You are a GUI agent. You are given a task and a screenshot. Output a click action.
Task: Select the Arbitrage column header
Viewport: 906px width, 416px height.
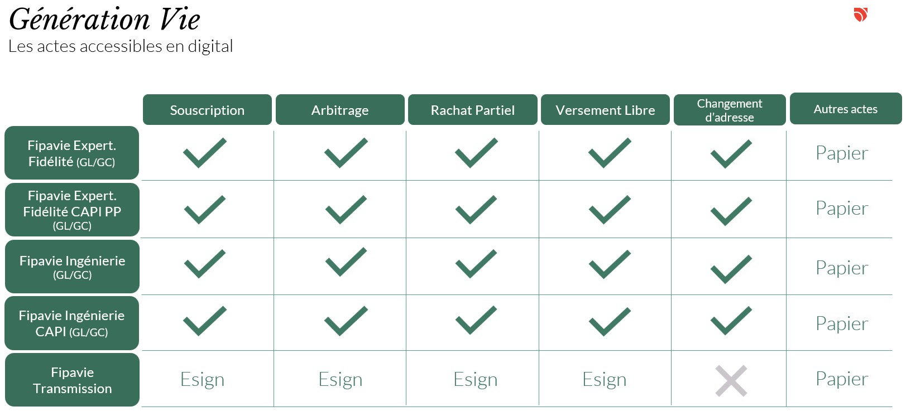340,110
